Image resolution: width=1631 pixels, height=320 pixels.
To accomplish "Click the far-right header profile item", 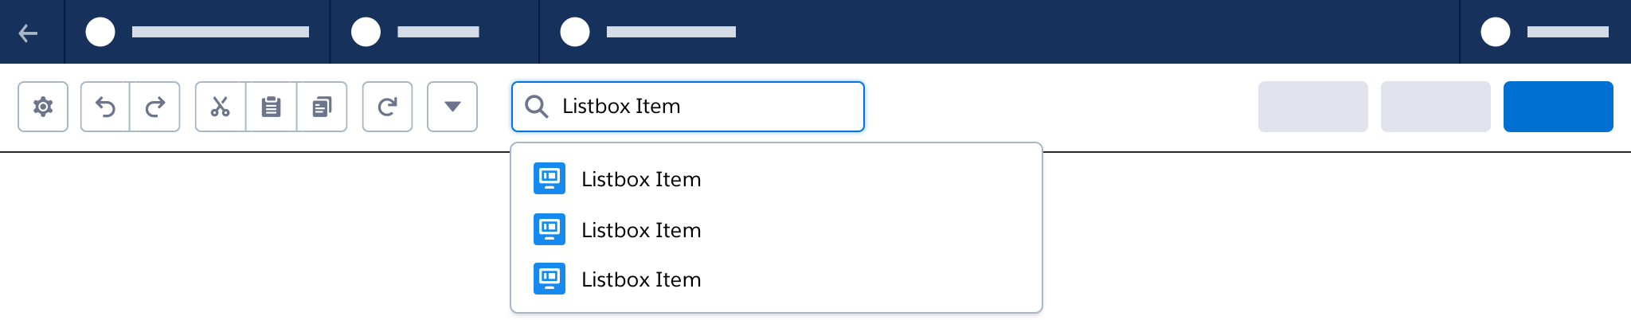I will point(1545,32).
